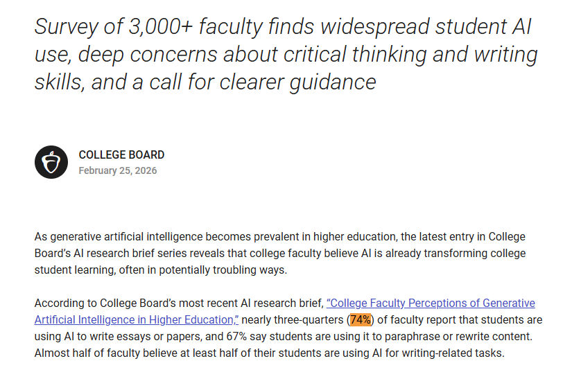The image size is (563, 370).
Task: Click the orange-highlighted 74% figure
Action: point(361,319)
